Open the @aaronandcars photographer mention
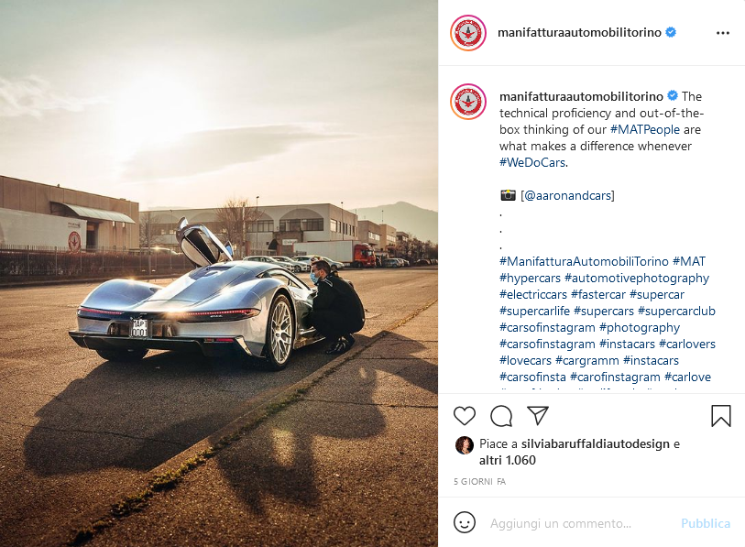This screenshot has width=745, height=547. [x=567, y=195]
